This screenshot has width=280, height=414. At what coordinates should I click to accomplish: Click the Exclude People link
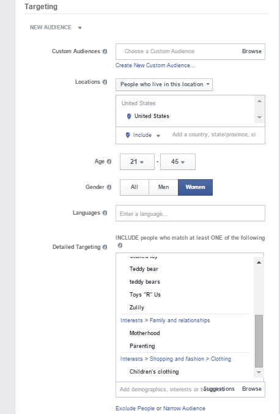click(135, 408)
